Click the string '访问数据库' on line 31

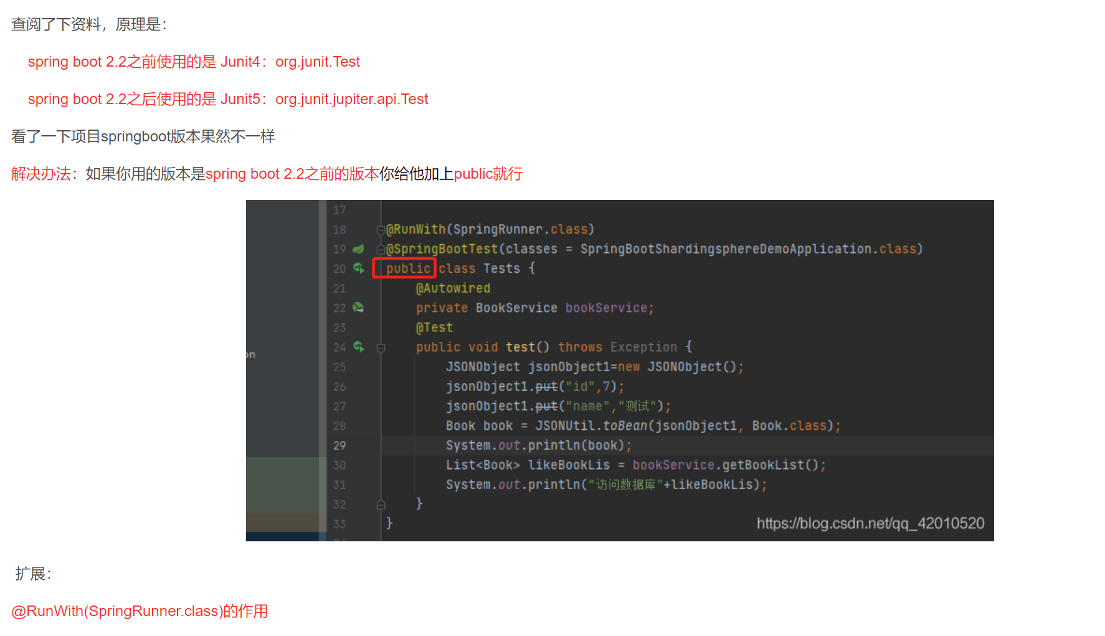pyautogui.click(x=625, y=485)
